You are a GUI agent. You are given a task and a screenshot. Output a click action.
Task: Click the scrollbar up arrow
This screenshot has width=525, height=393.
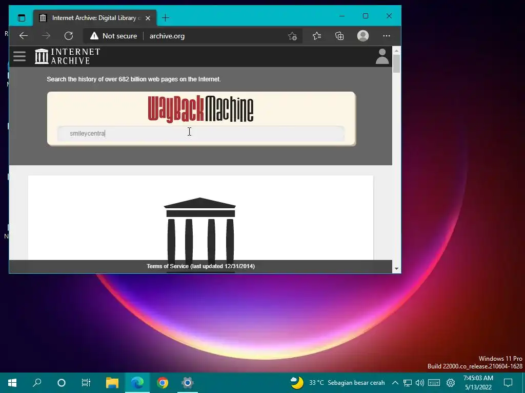point(396,51)
